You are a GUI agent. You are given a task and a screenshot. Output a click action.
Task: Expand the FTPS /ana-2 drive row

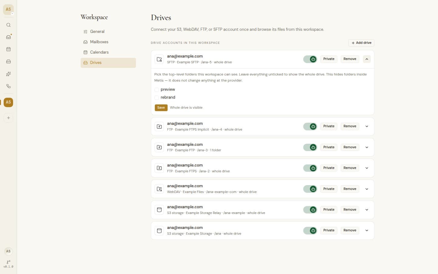[x=367, y=168]
